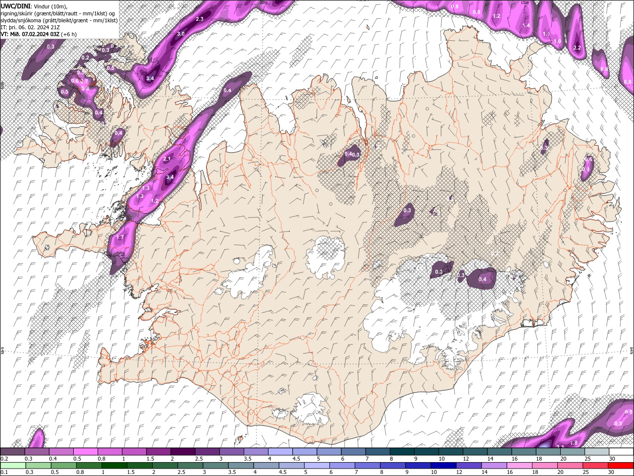Select the dark teal 8 swatch in upper legend

click(x=402, y=452)
